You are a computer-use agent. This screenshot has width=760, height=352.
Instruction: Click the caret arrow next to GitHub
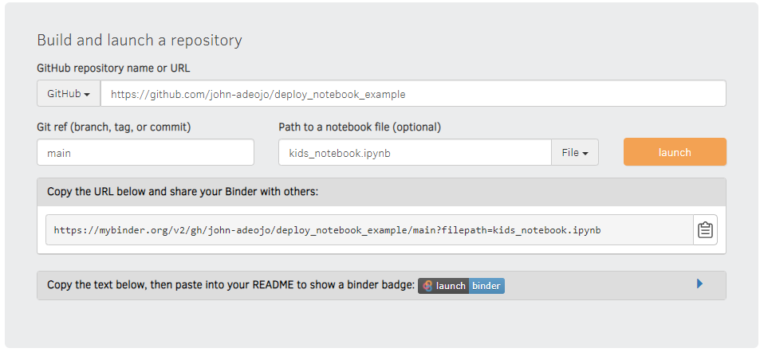pyautogui.click(x=87, y=94)
